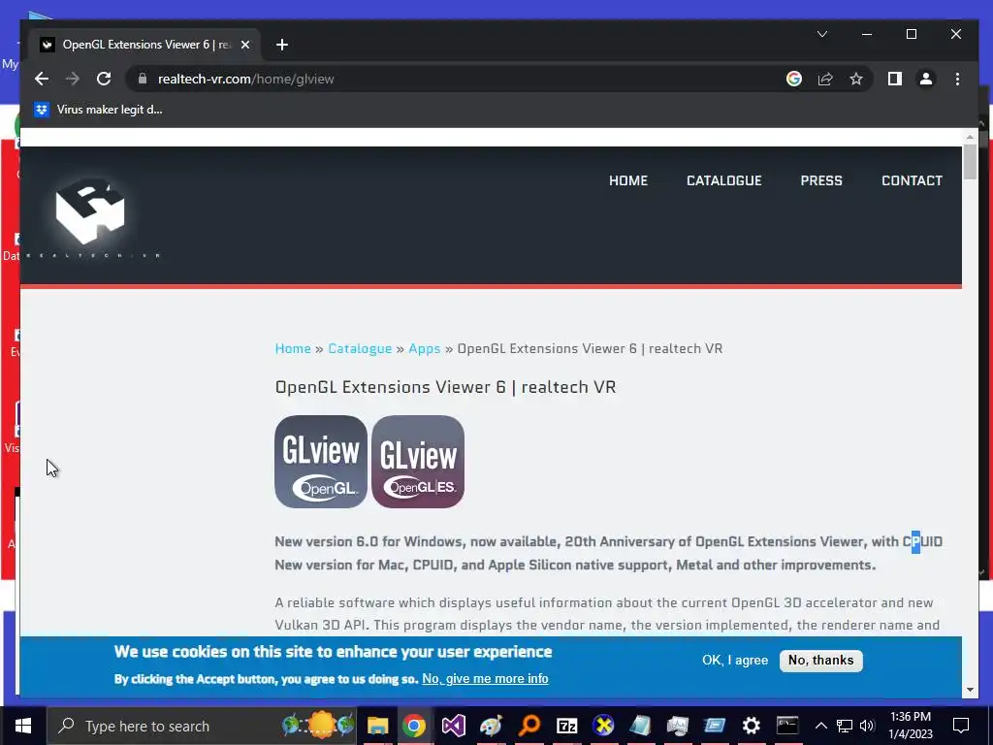Open Paint palette app in taskbar

pyautogui.click(x=491, y=726)
